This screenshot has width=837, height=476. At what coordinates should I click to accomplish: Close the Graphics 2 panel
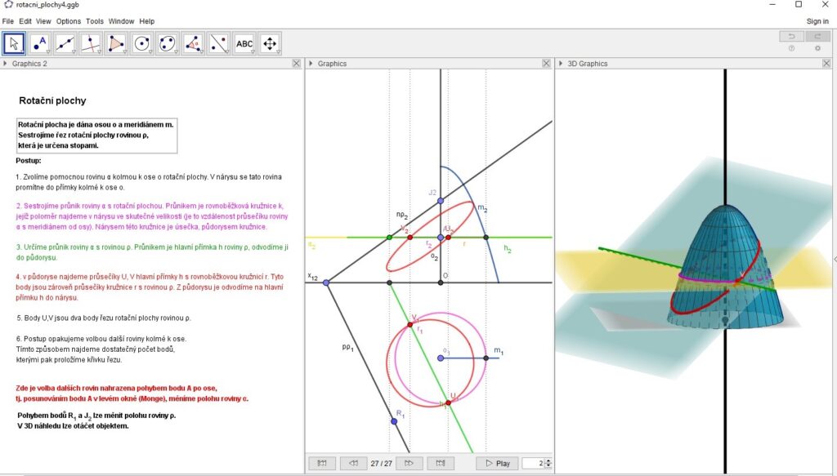[296, 63]
